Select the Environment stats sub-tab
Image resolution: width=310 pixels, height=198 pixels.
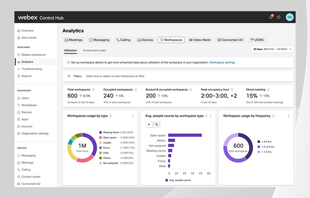(x=95, y=50)
